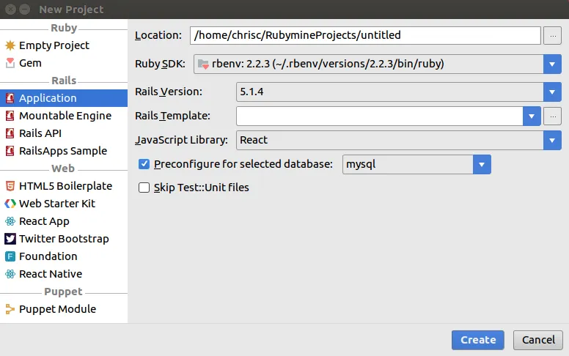The image size is (569, 356).
Task: Click the Location path input field
Action: tap(365, 36)
